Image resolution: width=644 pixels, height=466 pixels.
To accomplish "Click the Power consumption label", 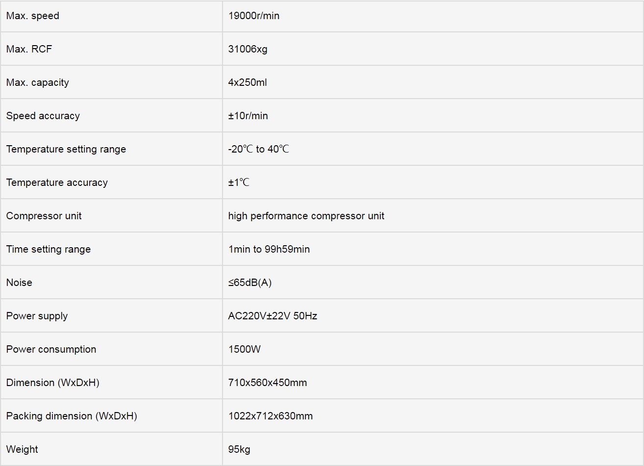I will (x=51, y=349).
